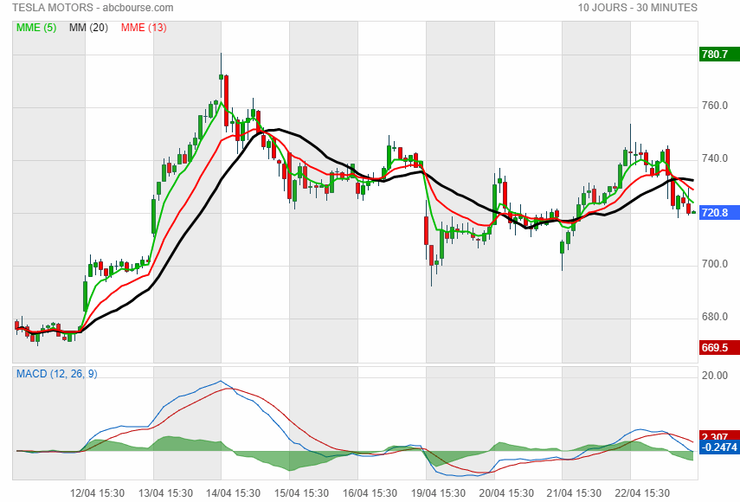Viewport: 740px width, 502px height.
Task: Click the 12/04 15:30 date label
Action: tap(97, 493)
